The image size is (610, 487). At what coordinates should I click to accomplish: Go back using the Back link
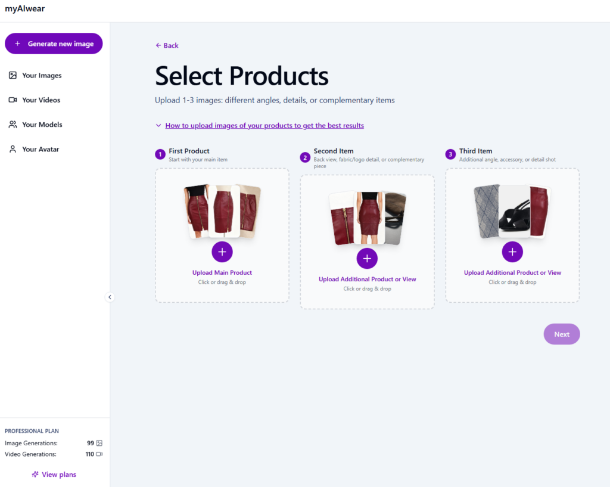pos(167,45)
